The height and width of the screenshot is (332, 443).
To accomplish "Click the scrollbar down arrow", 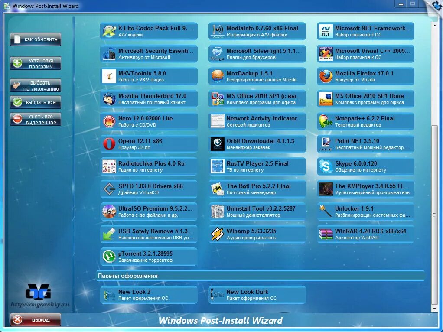I will point(434,309).
